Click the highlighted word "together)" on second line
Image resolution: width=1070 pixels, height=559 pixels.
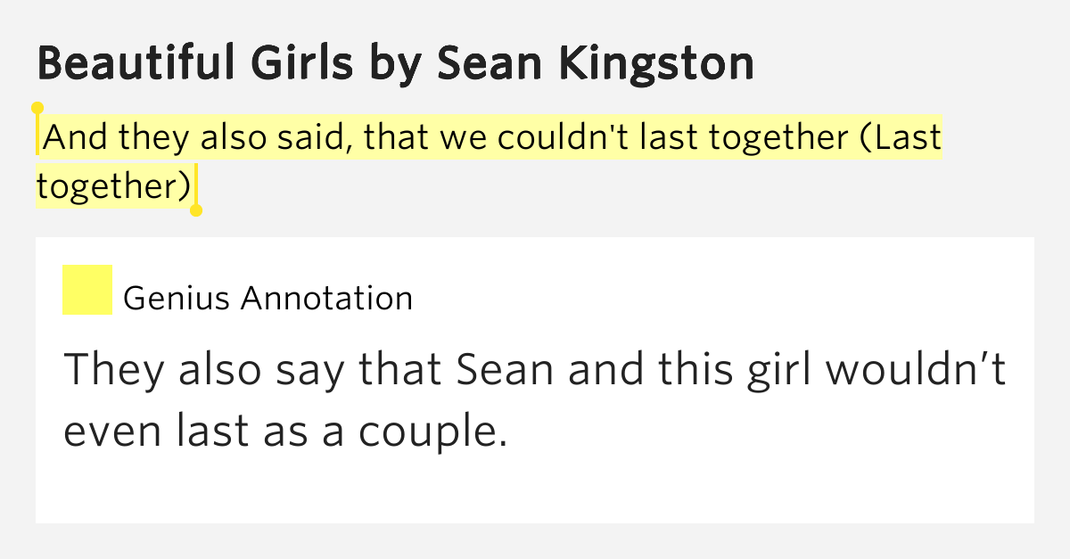(113, 185)
